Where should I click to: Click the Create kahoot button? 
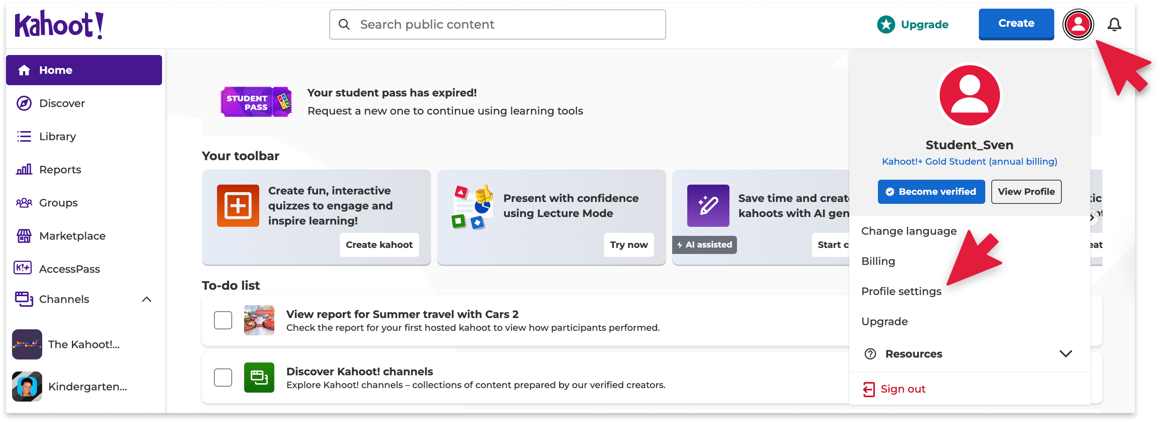coord(379,245)
